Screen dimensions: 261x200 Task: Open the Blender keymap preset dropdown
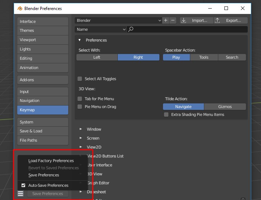pos(118,20)
